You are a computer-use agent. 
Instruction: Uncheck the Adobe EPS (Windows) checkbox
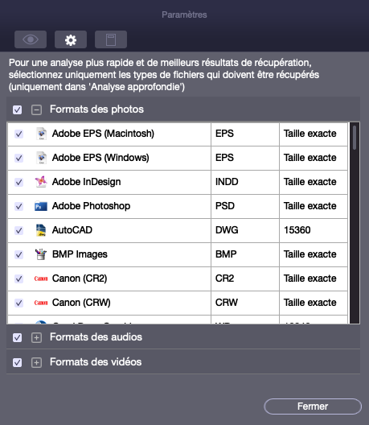pos(19,158)
